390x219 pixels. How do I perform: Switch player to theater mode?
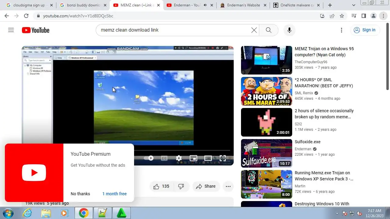click(208, 158)
